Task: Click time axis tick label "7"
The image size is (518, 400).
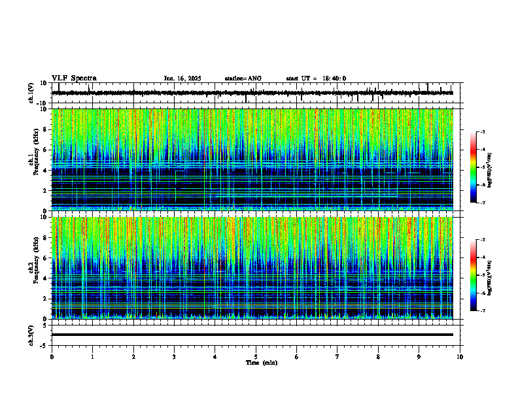Action: pos(337,357)
